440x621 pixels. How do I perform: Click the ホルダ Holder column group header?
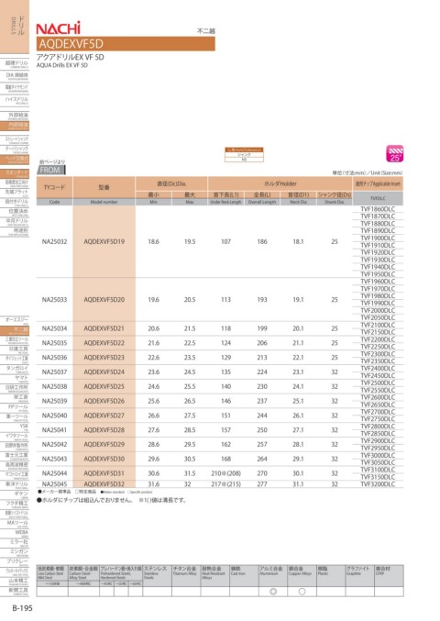tap(280, 183)
